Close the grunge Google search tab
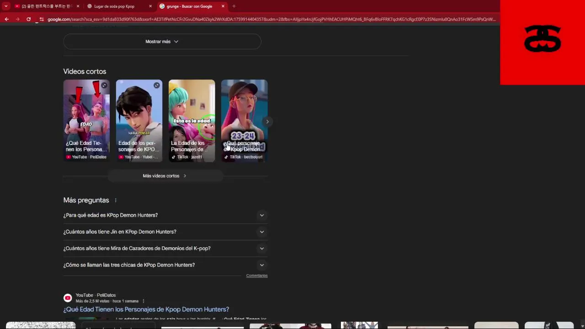585x329 pixels. tap(223, 6)
